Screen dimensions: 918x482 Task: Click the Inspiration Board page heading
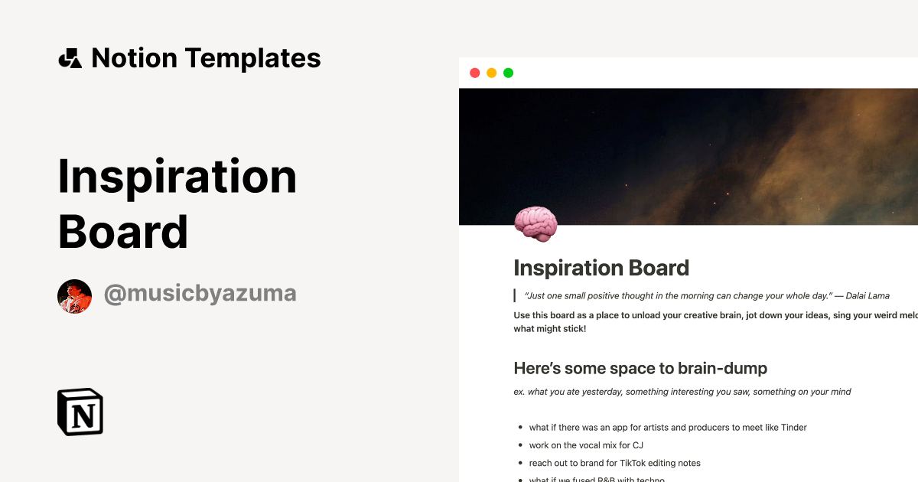click(x=601, y=268)
